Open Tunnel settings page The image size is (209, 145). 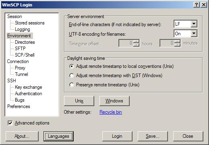pos(21,74)
